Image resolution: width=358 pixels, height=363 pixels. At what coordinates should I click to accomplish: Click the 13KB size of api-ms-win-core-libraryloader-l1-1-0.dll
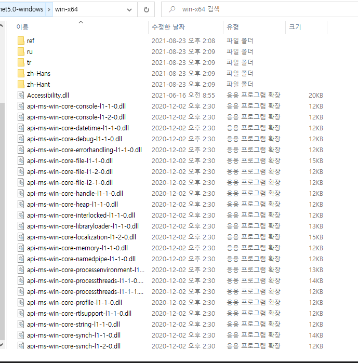point(315,226)
